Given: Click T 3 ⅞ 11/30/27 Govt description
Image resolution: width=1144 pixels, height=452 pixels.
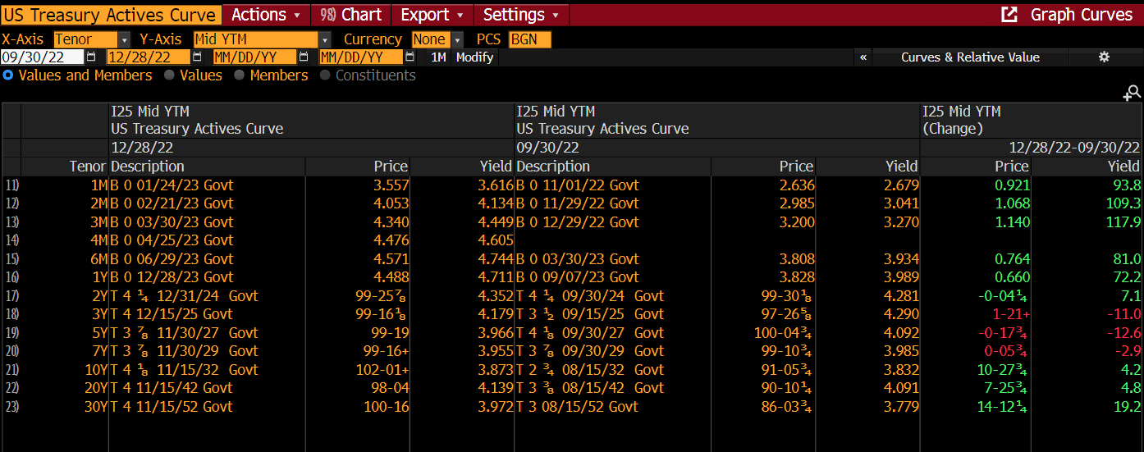Looking at the screenshot, I should [185, 333].
